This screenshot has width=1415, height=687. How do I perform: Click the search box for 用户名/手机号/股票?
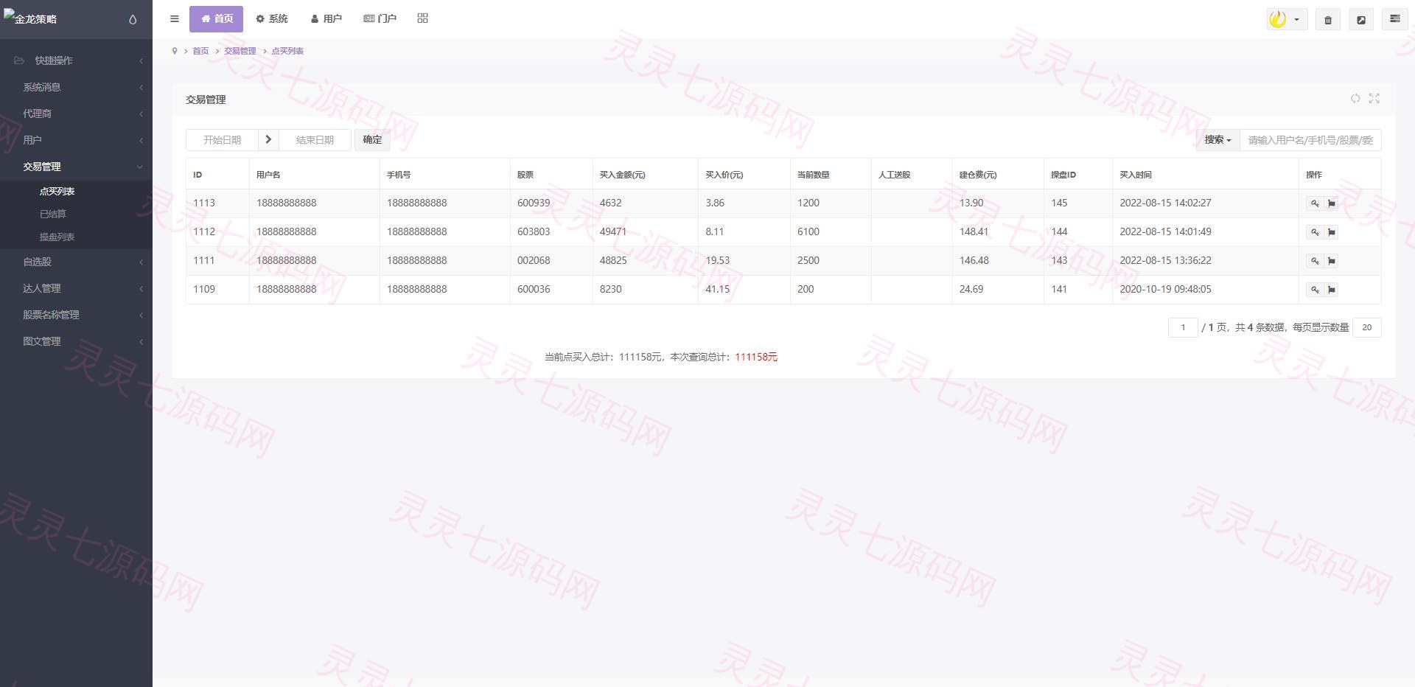coord(1310,140)
